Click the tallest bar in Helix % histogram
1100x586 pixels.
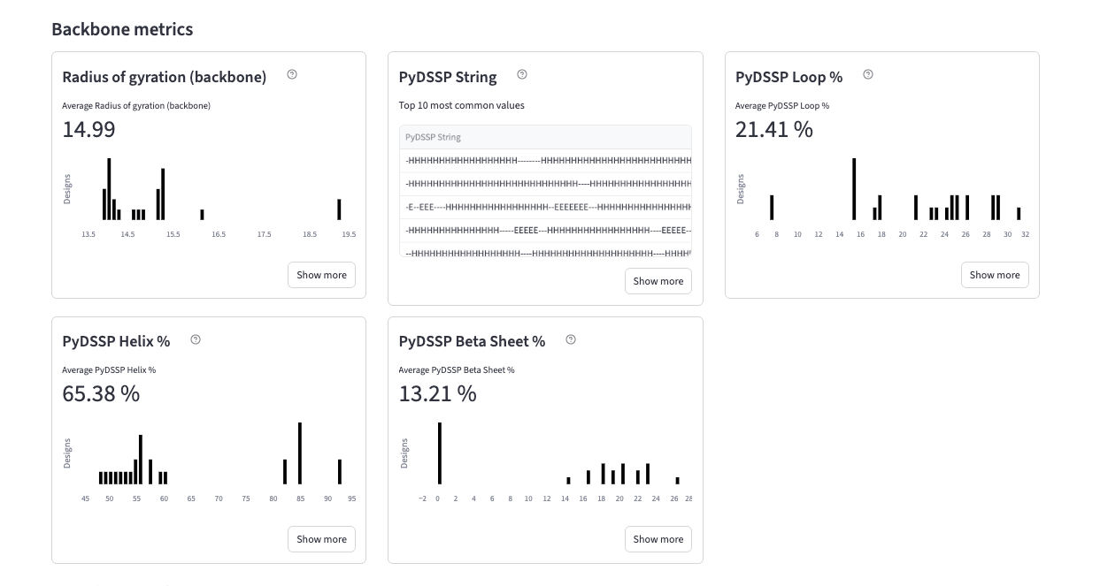click(300, 451)
